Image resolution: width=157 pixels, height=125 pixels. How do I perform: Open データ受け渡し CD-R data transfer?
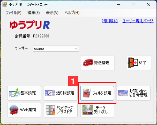[x=97, y=110]
